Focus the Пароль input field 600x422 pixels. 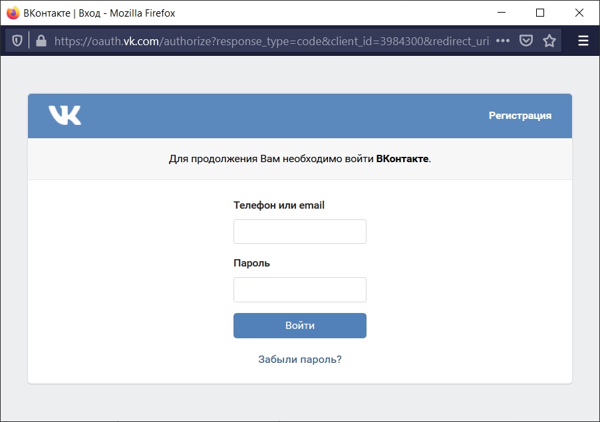[299, 289]
